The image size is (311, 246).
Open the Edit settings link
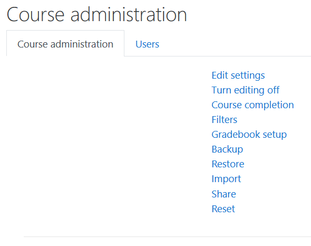(x=238, y=75)
